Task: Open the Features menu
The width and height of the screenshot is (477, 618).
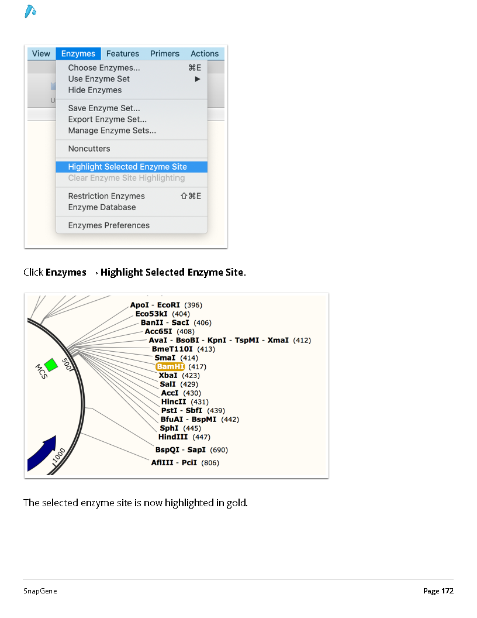Action: click(123, 54)
